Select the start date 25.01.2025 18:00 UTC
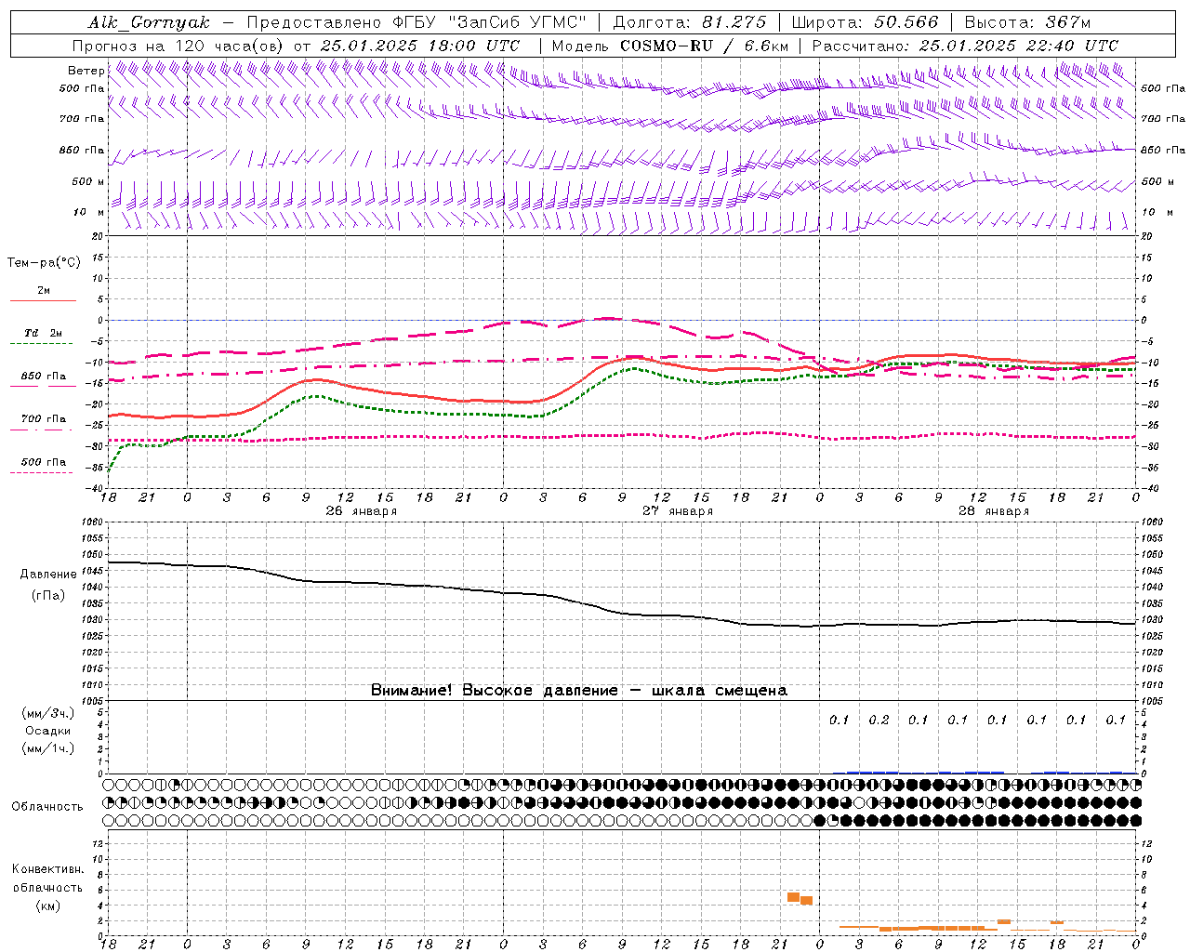 point(420,46)
